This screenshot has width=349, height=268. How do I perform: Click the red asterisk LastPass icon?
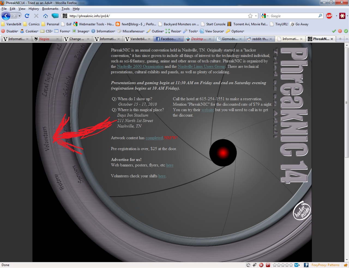point(342,16)
